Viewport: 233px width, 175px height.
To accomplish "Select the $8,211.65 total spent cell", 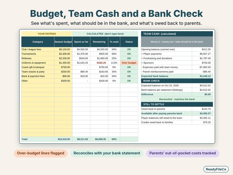I will pos(81,139).
